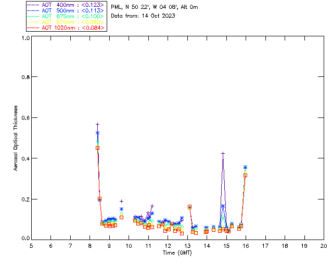Click the isolated purple plus marker near 0.19
Screen dimensions: 333x266
pos(121,201)
